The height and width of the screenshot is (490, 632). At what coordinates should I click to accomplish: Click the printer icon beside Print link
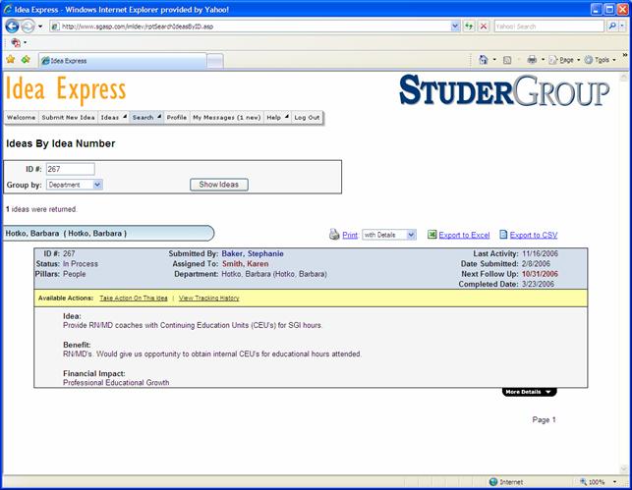pyautogui.click(x=334, y=235)
